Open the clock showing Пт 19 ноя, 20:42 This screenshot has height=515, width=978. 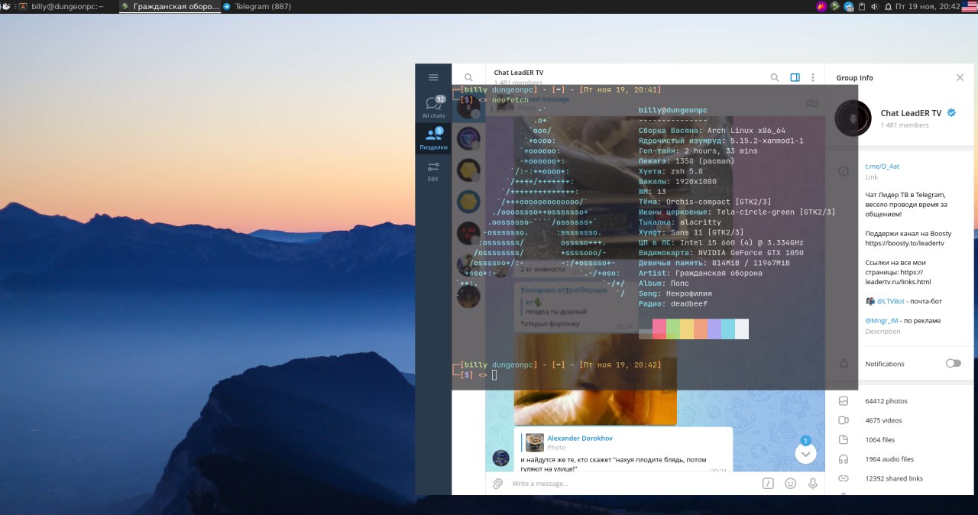928,6
